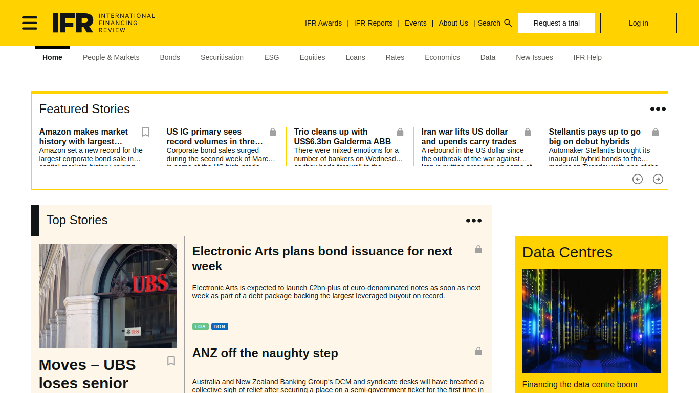Image resolution: width=699 pixels, height=393 pixels.
Task: Open People & Markets tab
Action: 111,57
